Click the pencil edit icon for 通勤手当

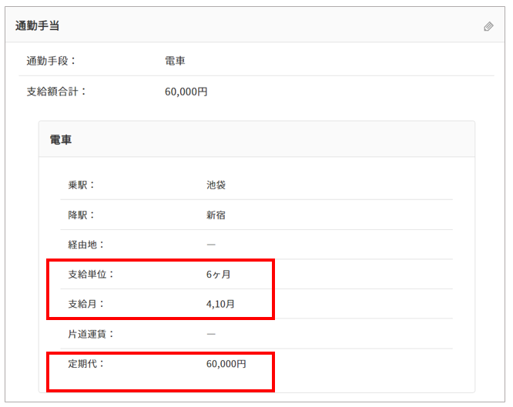pos(488,26)
